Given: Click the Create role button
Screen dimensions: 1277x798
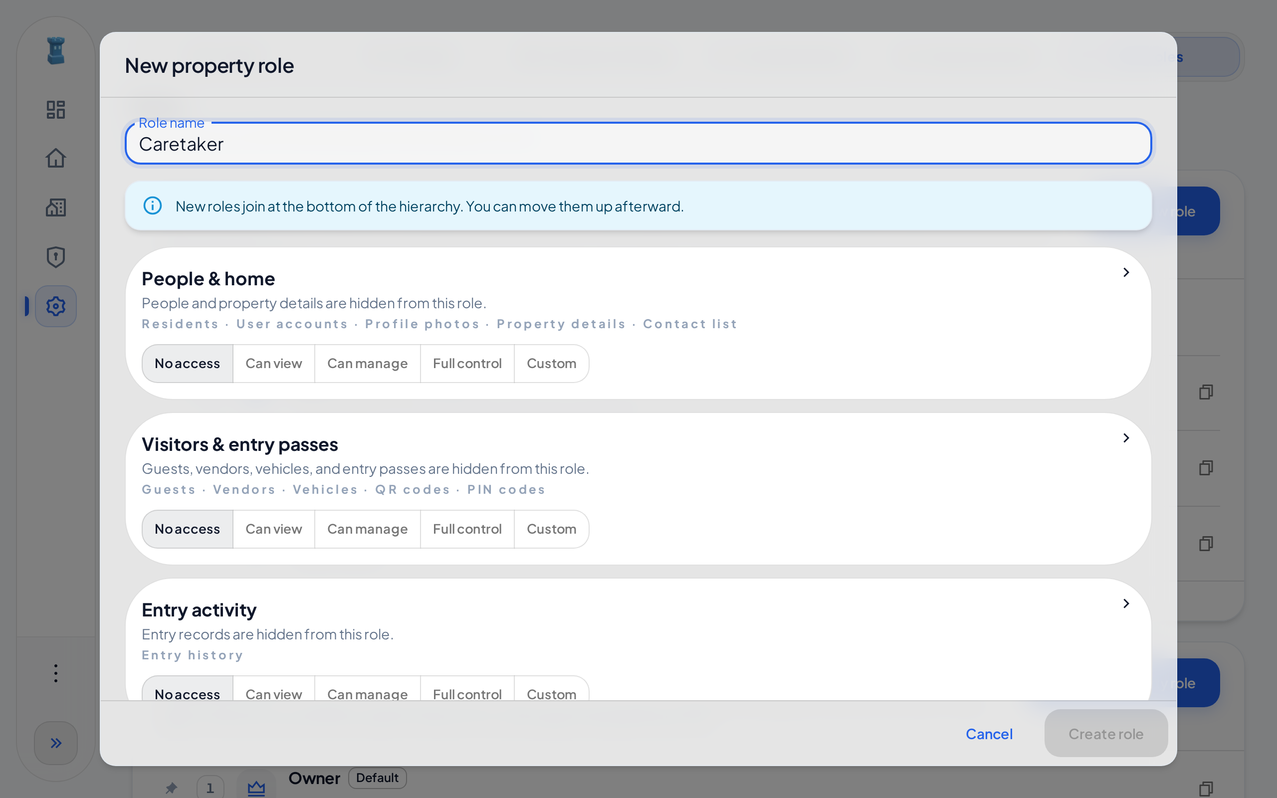Looking at the screenshot, I should 1105,734.
